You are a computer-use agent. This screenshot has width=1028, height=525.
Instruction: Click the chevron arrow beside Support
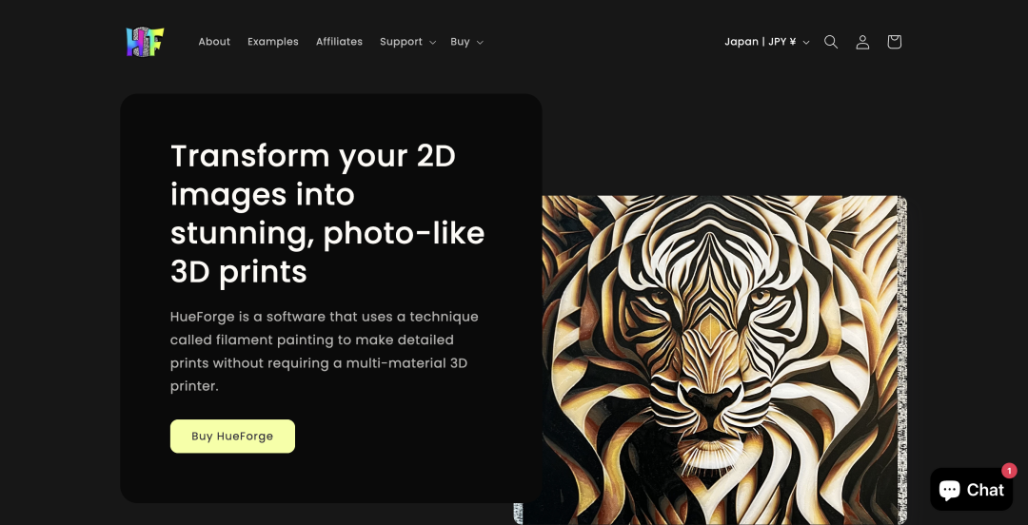coord(432,43)
